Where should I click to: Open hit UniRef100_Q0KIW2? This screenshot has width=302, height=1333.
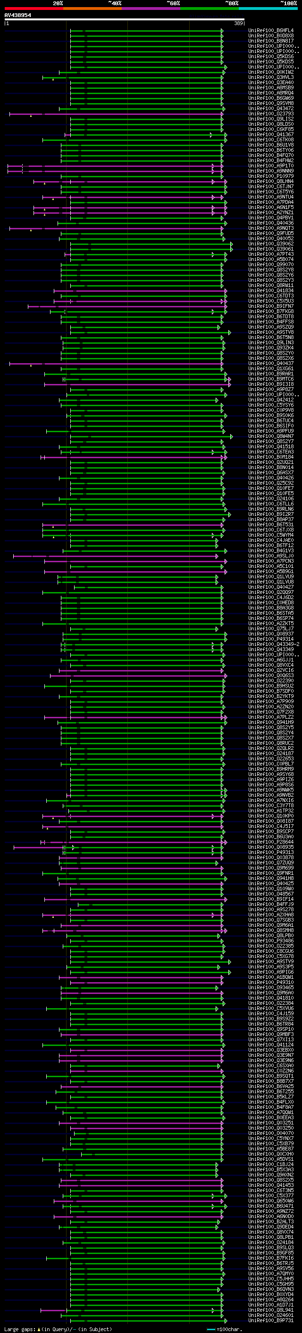coord(271,72)
